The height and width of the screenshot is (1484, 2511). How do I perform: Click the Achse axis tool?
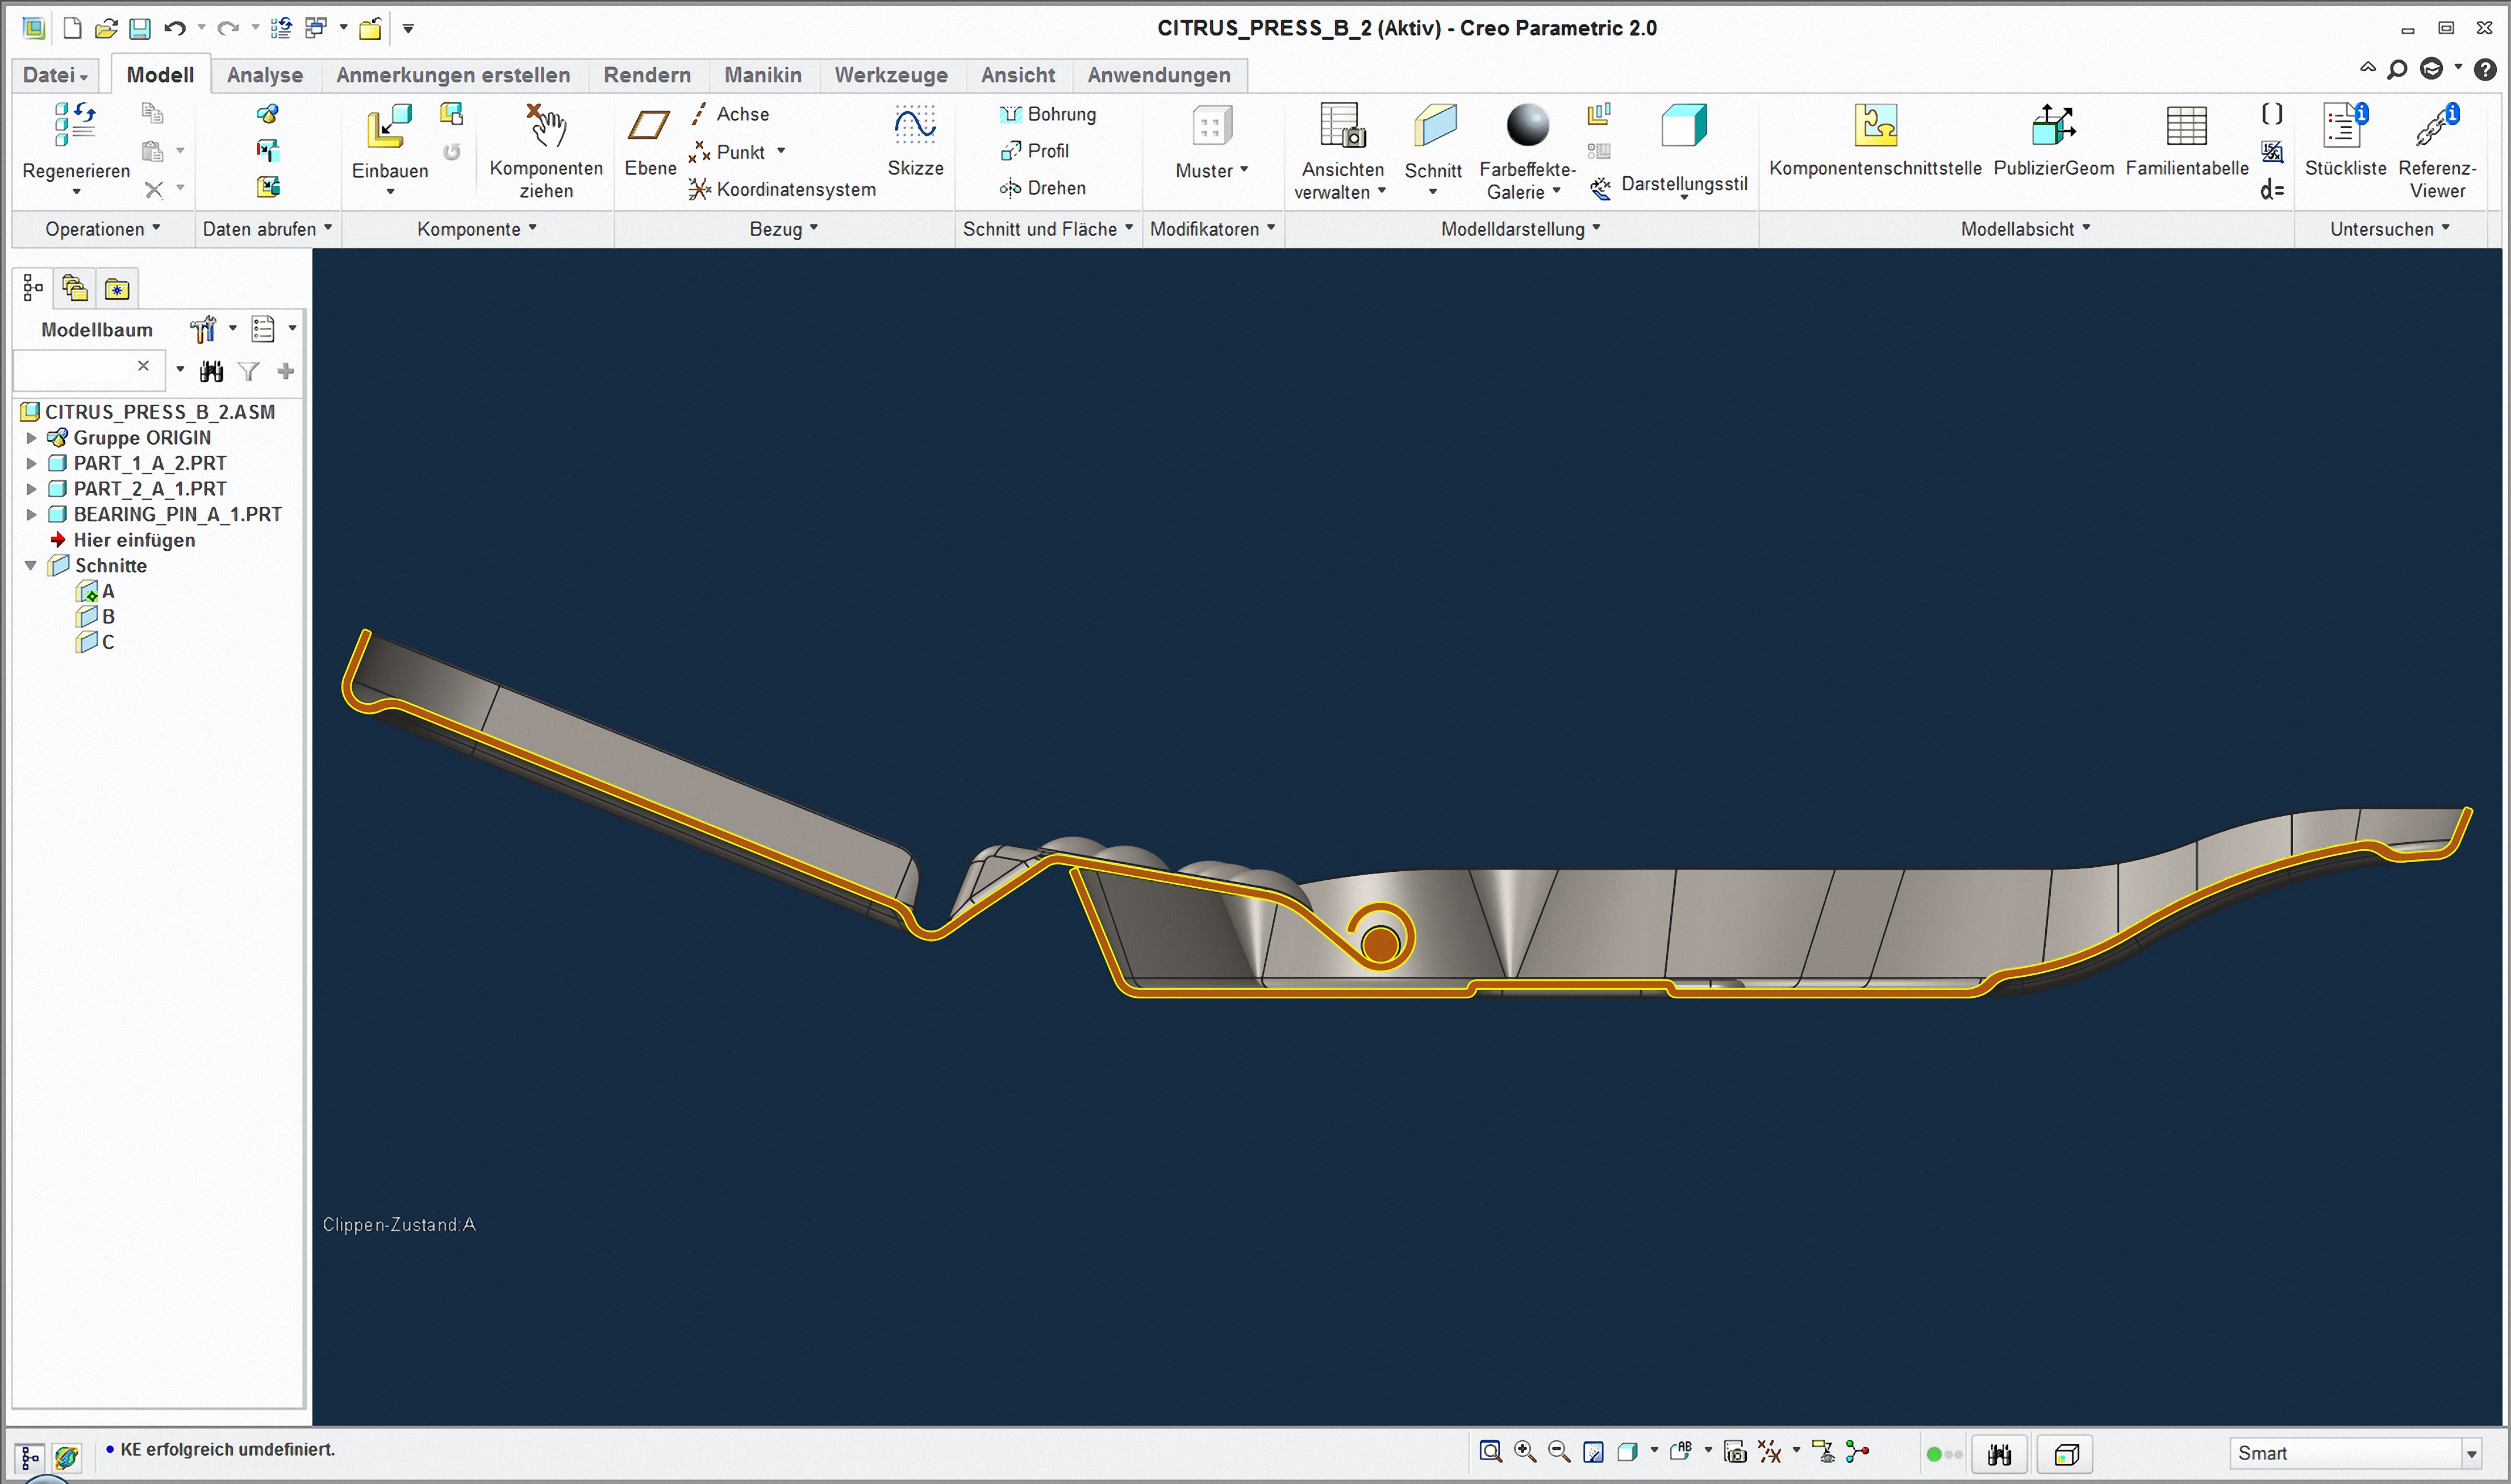tap(730, 114)
